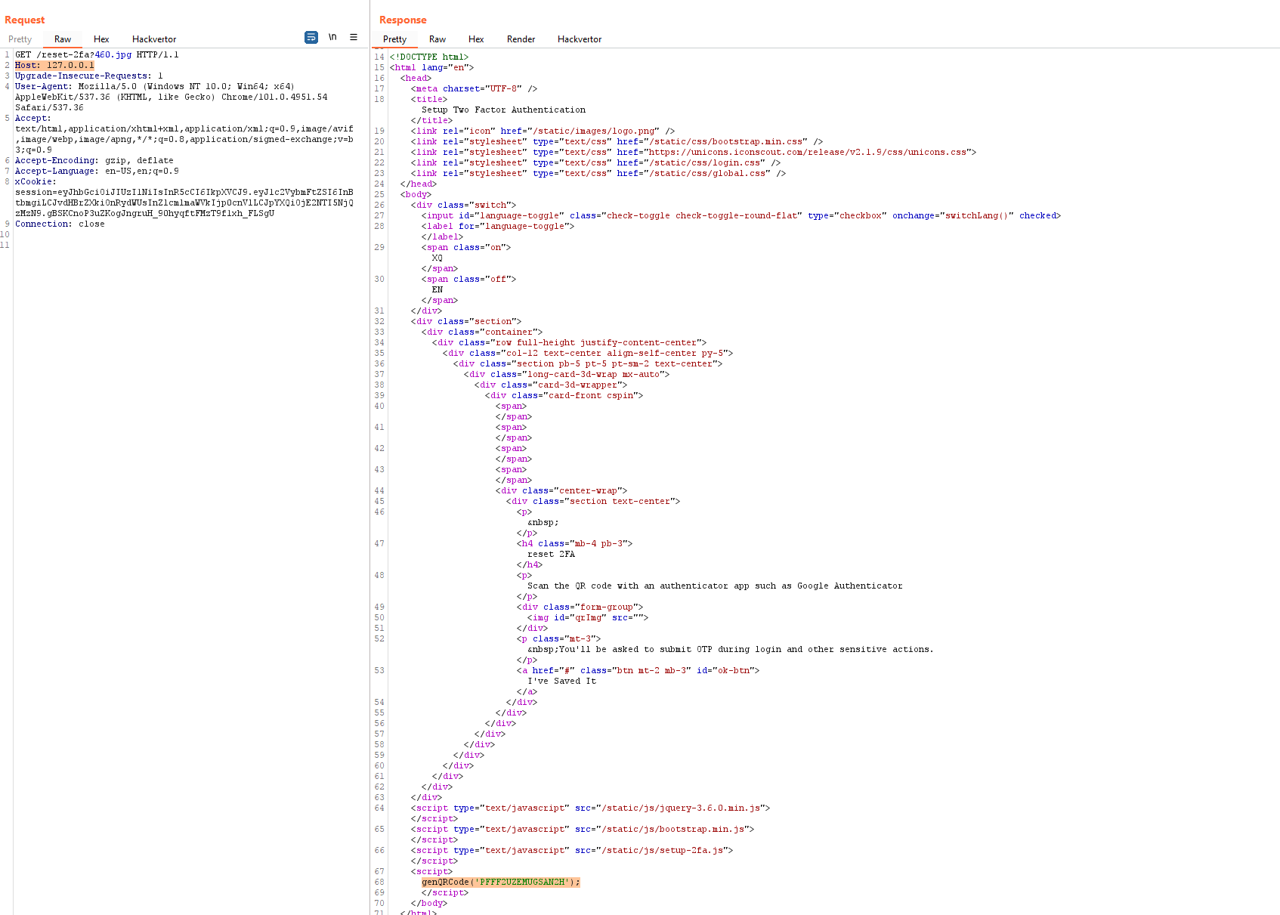Toggle the \n non-printable characters button
Image resolution: width=1280 pixels, height=915 pixels.
tap(332, 37)
